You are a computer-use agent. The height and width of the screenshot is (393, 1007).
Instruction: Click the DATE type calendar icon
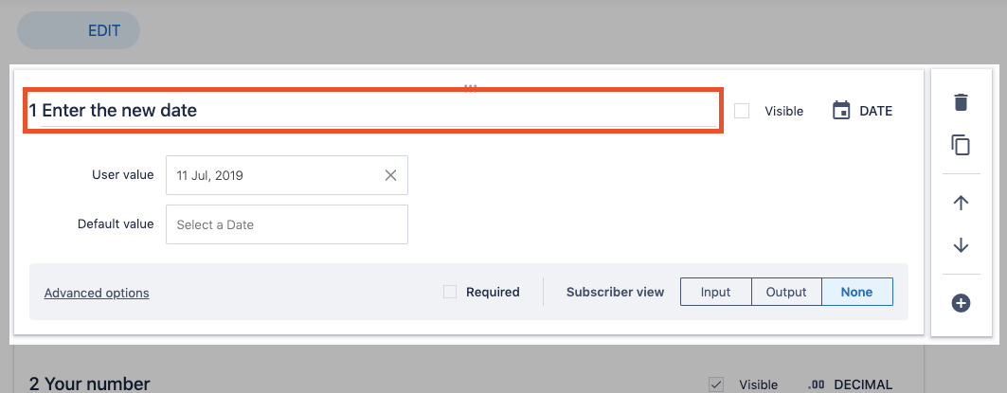pos(841,111)
